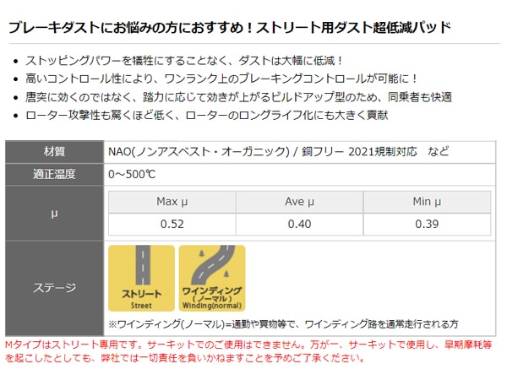This screenshot has width=507, height=380.
Task: Click the μ row header cell
Action: point(54,214)
